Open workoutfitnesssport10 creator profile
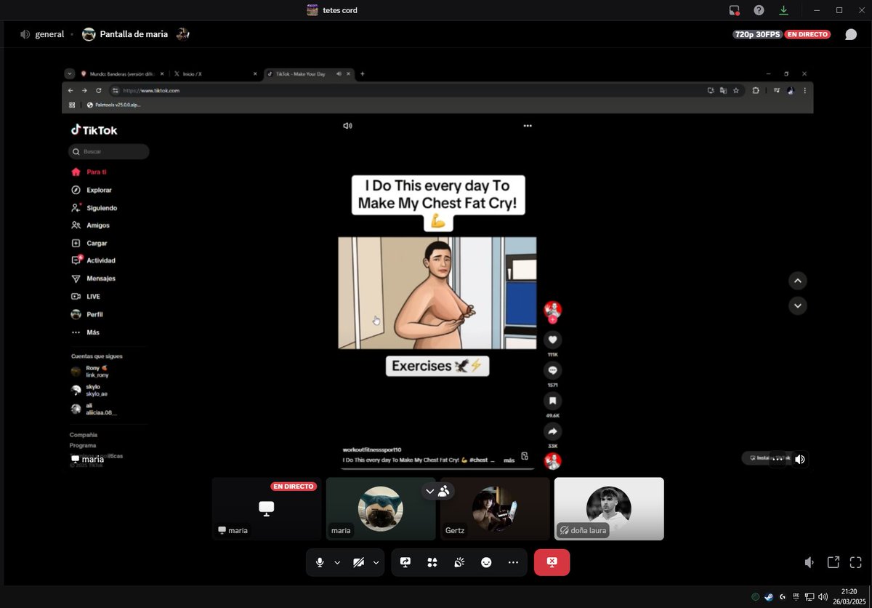Image resolution: width=872 pixels, height=608 pixels. pyautogui.click(x=372, y=449)
